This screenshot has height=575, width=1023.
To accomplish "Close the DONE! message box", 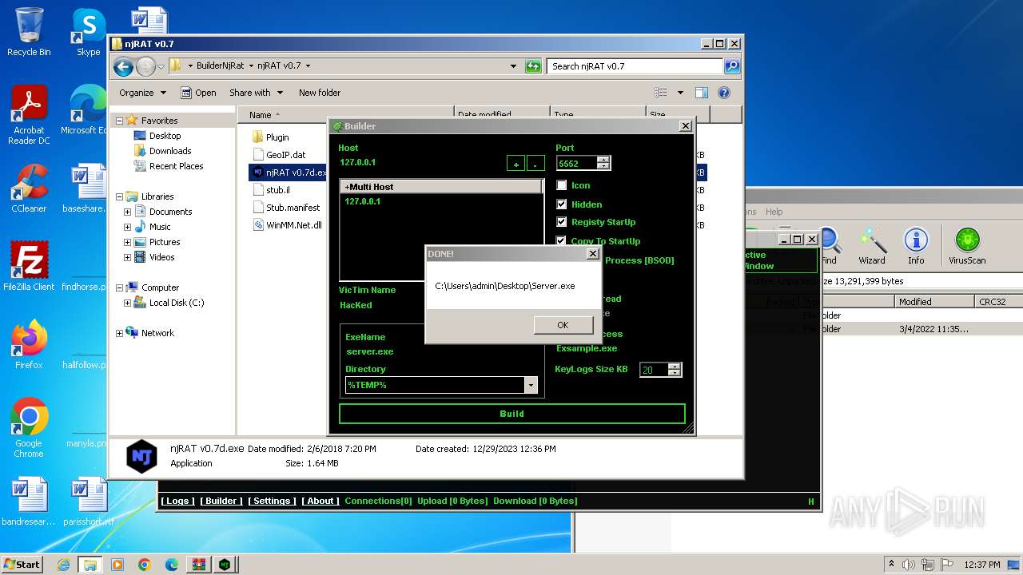I will click(592, 254).
